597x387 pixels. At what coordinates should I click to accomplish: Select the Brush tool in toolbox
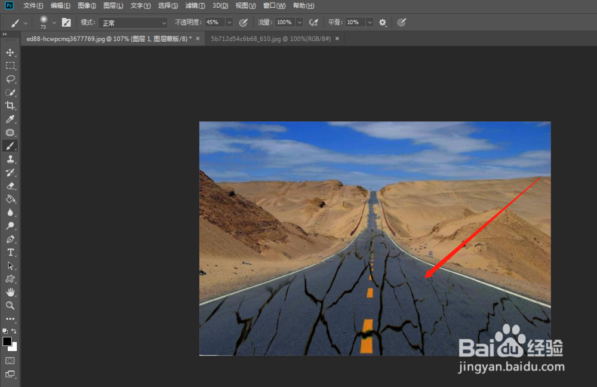click(x=10, y=146)
